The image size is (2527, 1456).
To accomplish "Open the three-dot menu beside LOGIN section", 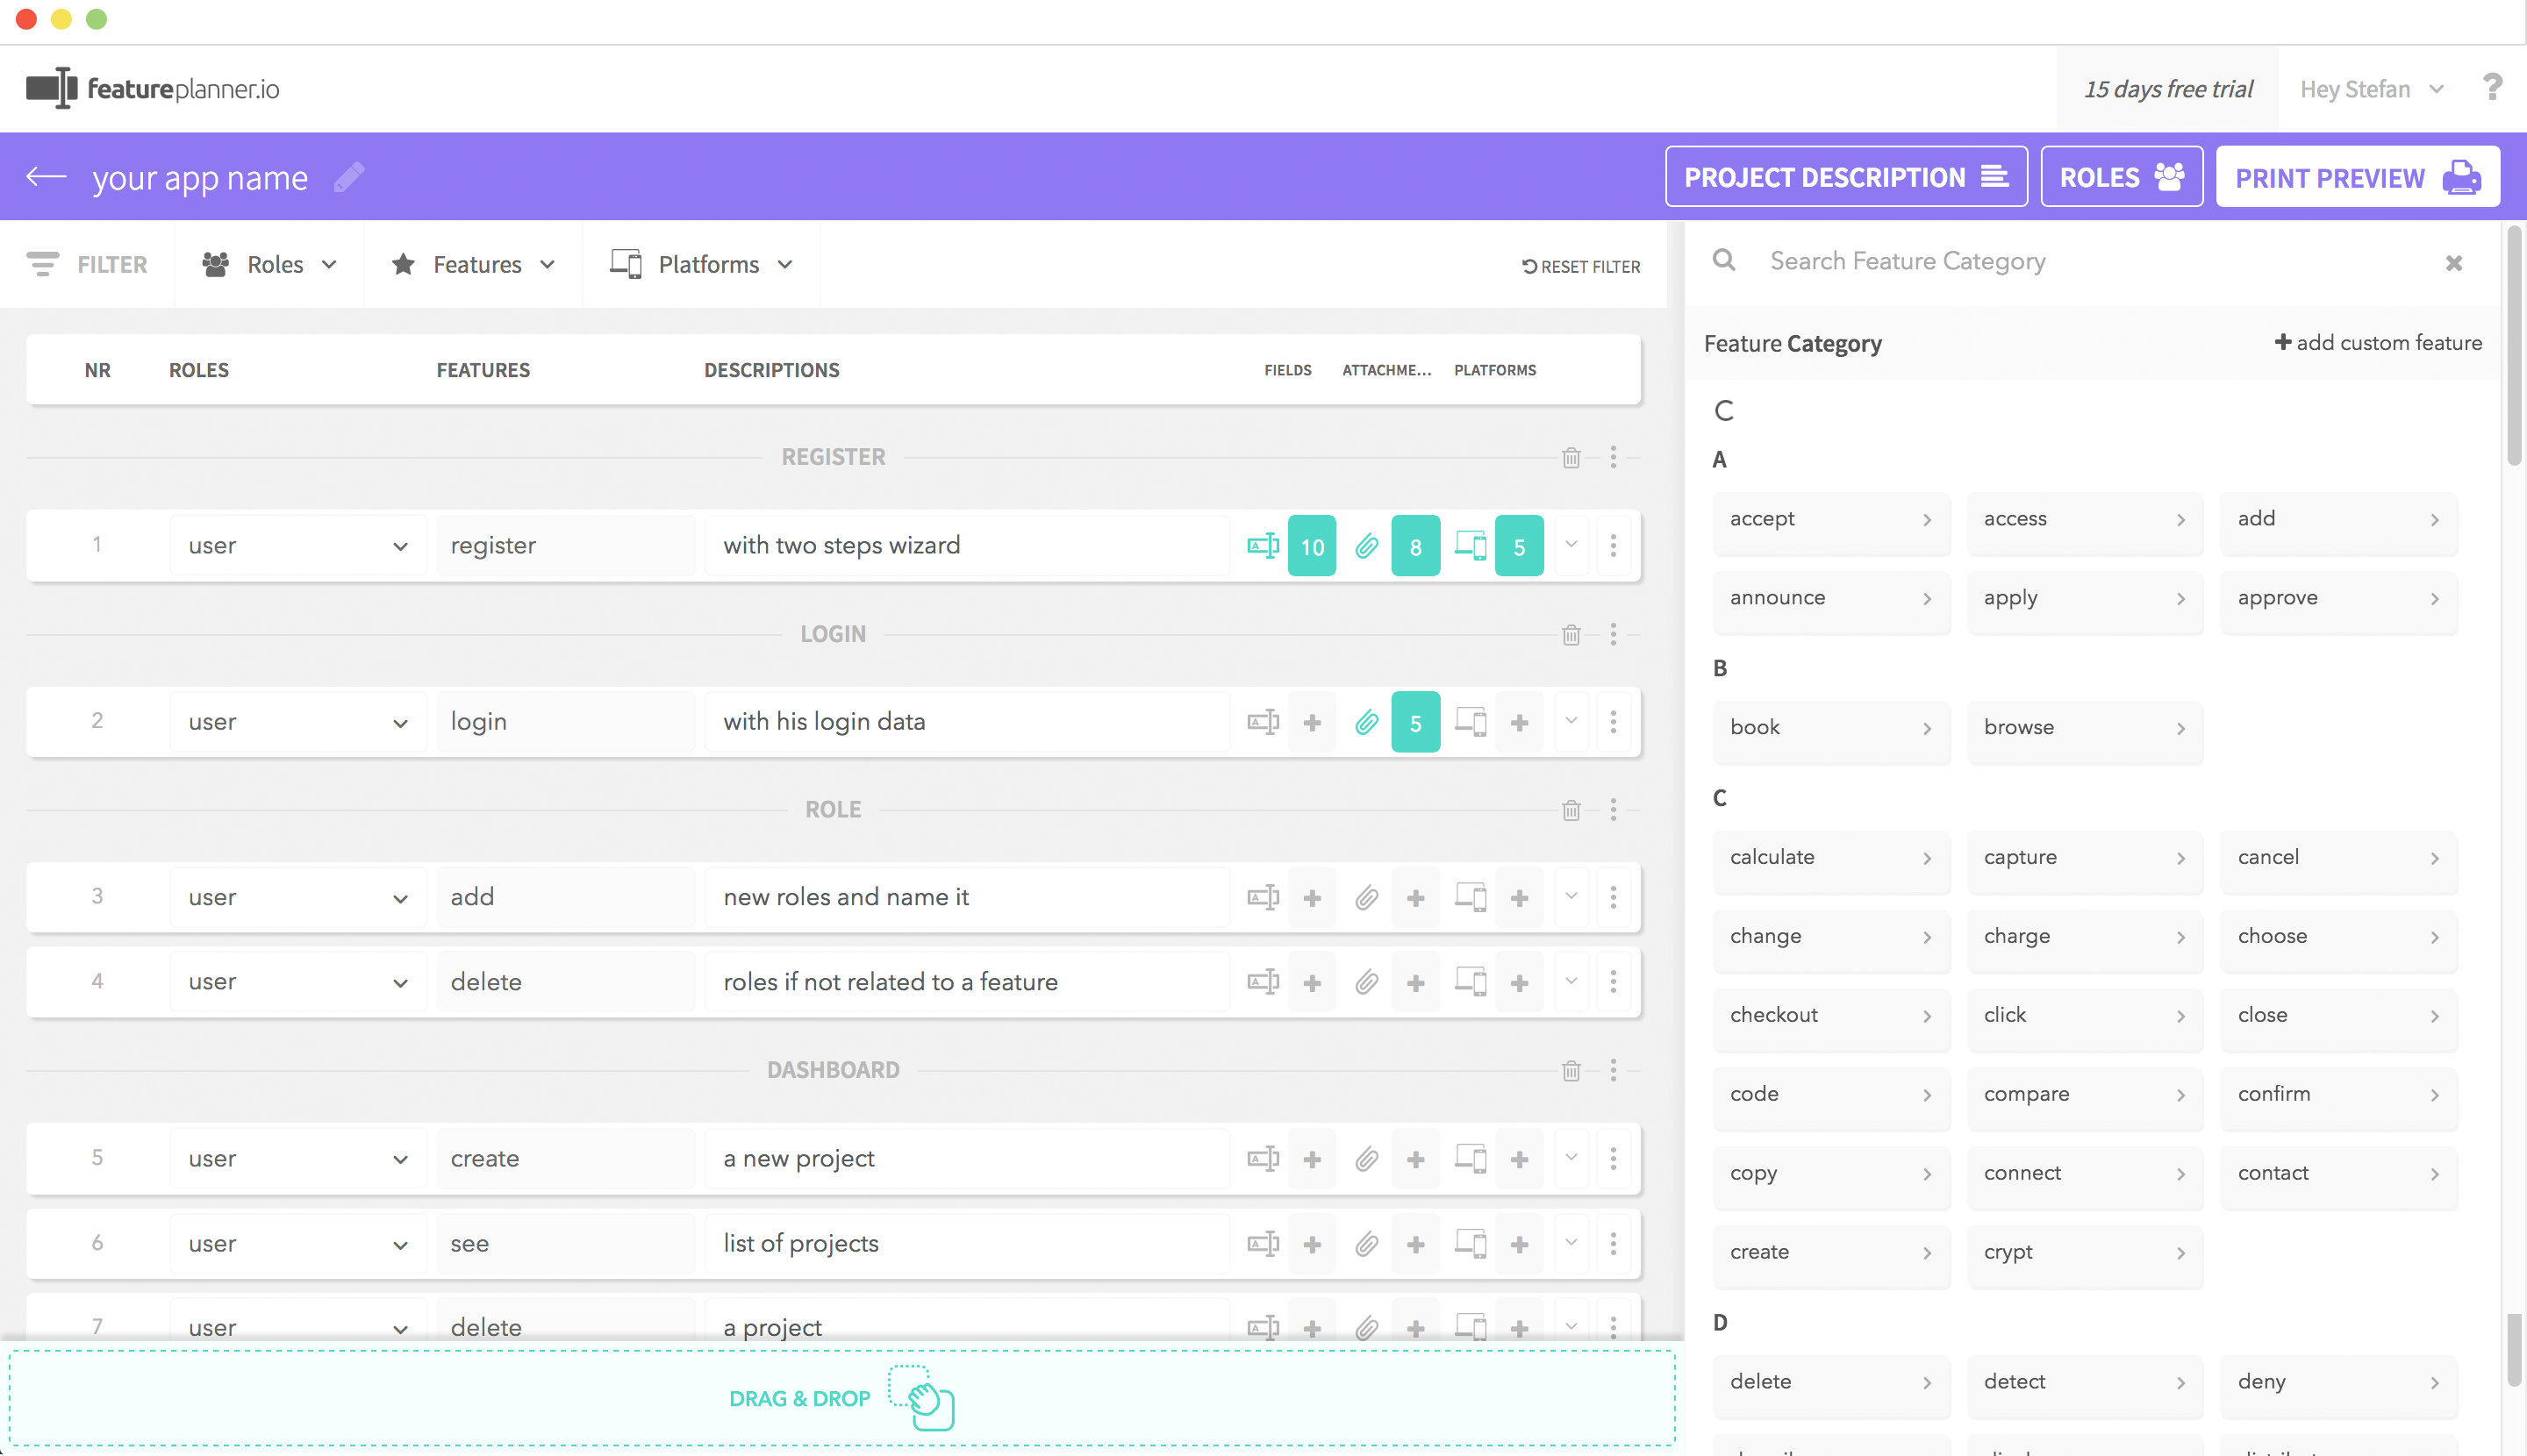I will [x=1613, y=635].
